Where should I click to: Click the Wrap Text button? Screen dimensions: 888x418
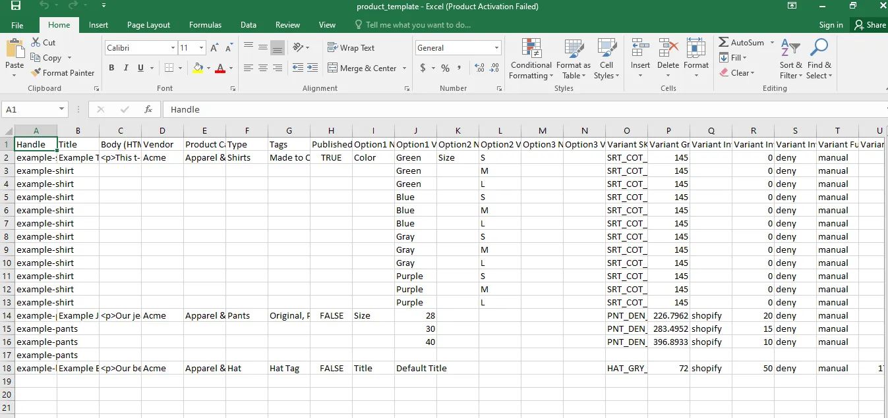[x=351, y=47]
